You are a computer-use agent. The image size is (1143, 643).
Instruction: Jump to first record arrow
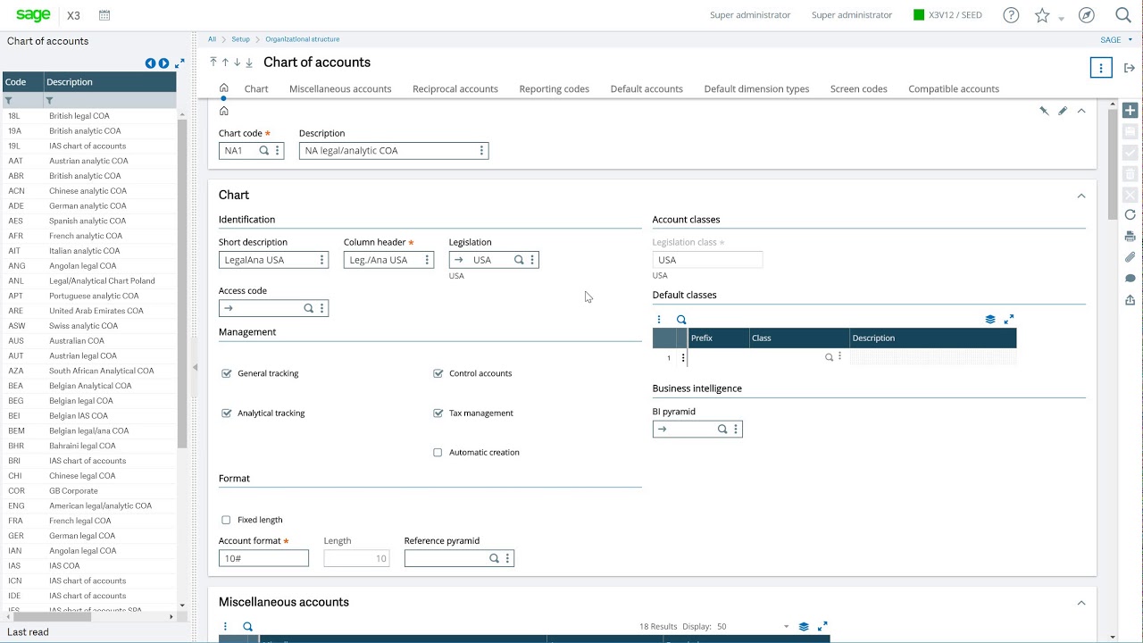pyautogui.click(x=213, y=62)
